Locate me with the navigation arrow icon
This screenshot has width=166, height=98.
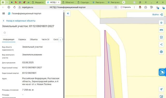point(161,89)
